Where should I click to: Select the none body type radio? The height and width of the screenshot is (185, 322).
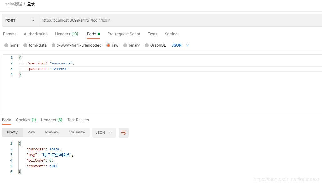click(x=6, y=45)
